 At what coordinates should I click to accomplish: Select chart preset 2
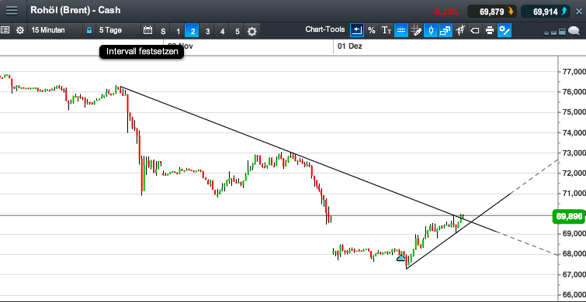pyautogui.click(x=192, y=31)
